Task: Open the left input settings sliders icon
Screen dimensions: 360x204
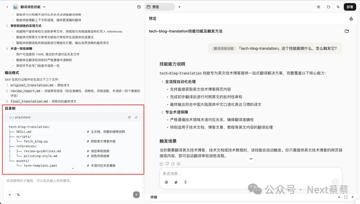Action: coord(18,195)
